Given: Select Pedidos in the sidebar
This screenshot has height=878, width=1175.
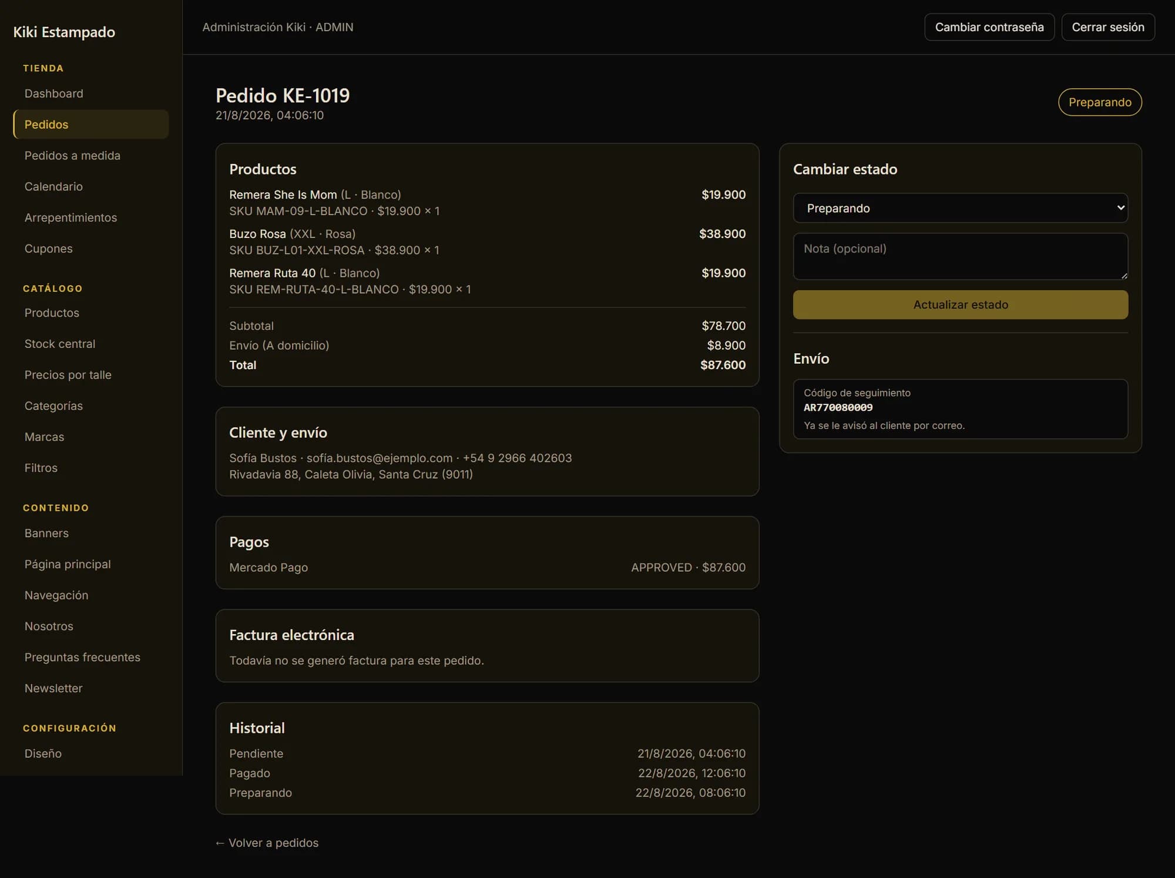Looking at the screenshot, I should pos(90,124).
